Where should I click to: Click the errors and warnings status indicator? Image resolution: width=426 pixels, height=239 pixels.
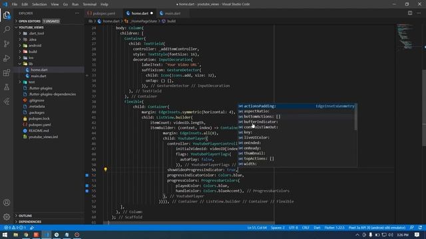click(15, 228)
